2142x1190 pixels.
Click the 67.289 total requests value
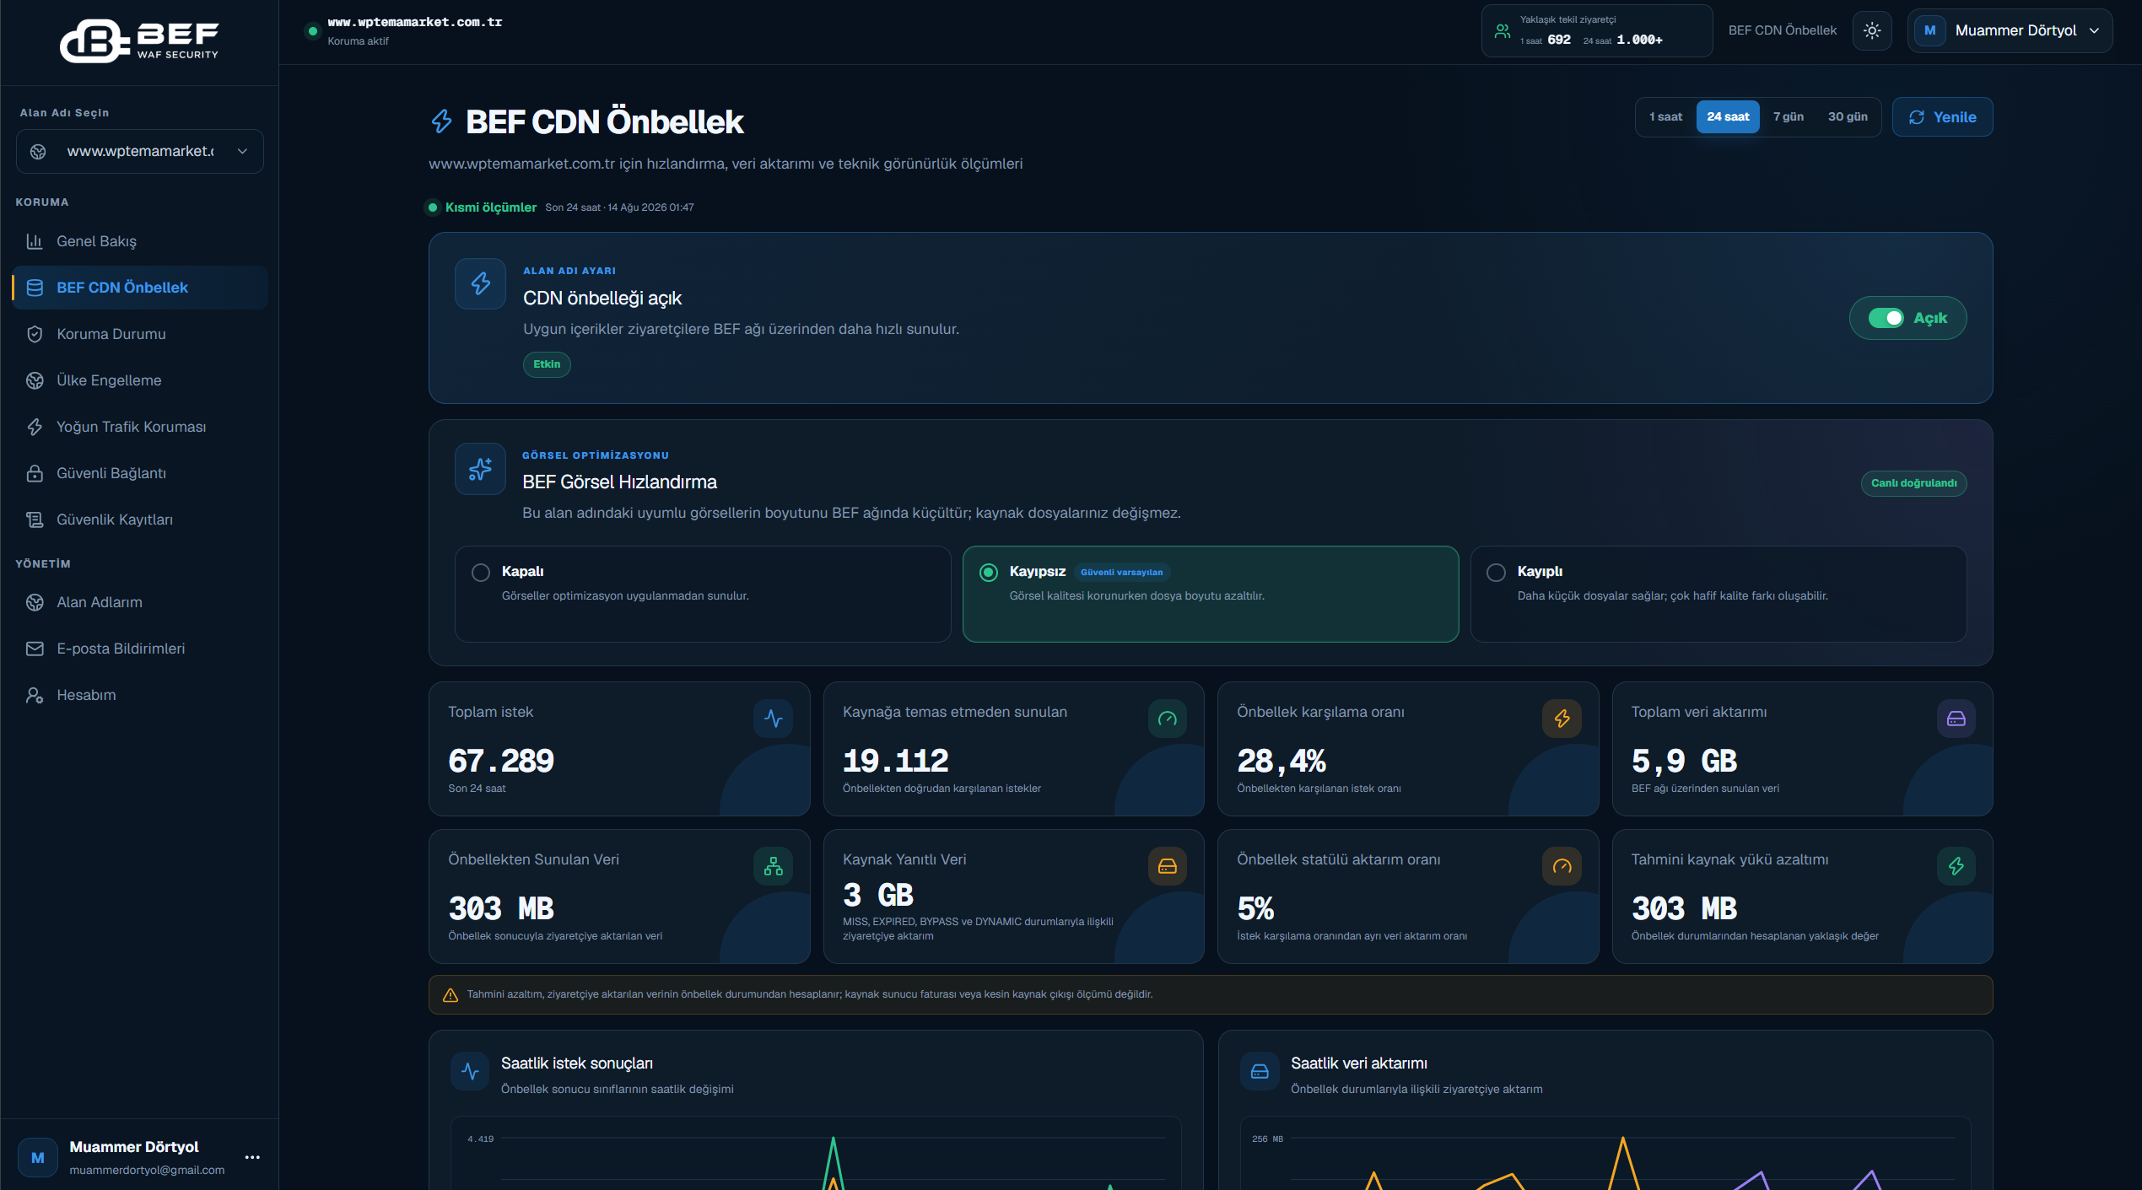tap(501, 761)
